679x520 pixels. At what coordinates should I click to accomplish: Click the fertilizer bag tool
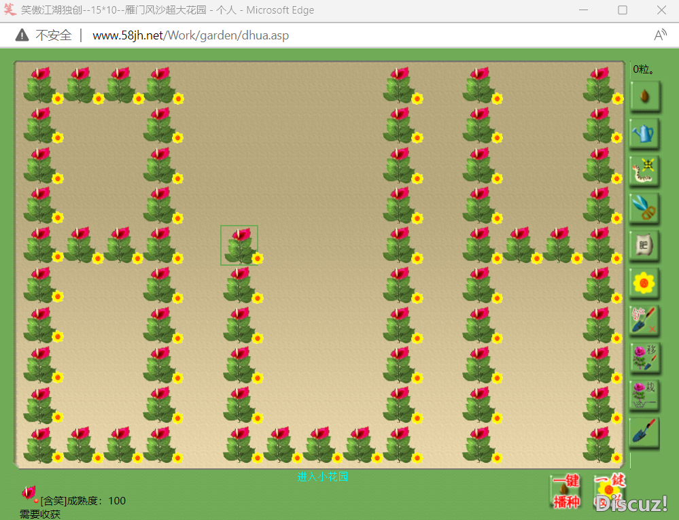644,245
